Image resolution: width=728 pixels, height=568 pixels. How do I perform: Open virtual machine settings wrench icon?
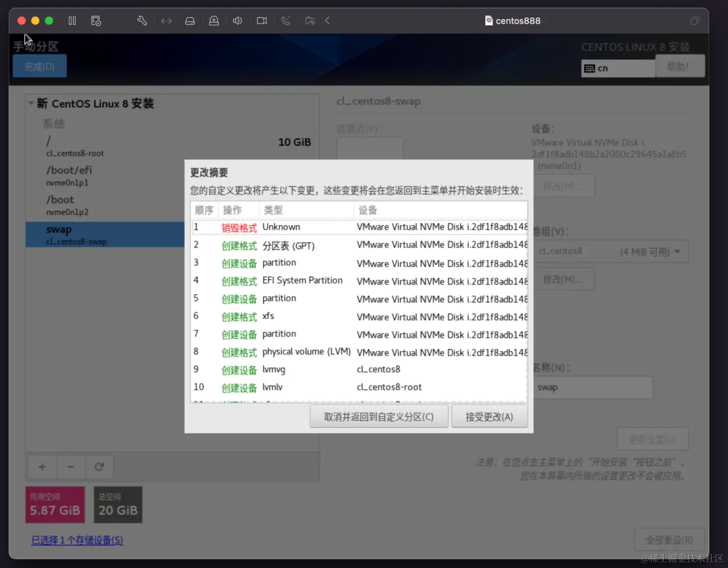142,21
